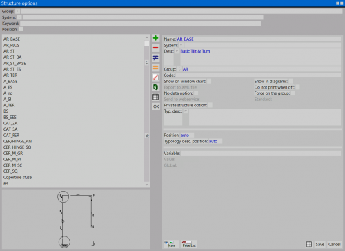The width and height of the screenshot is (345, 251).
Task: Click the red pencil edit icon
Action: click(x=156, y=77)
